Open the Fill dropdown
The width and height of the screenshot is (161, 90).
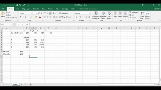(x=132, y=15)
